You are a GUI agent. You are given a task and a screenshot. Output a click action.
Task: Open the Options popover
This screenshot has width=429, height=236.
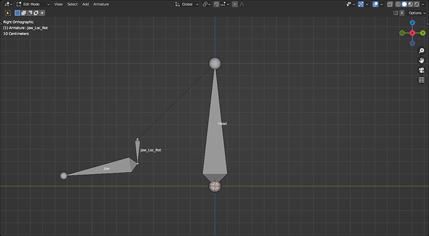tap(417, 13)
